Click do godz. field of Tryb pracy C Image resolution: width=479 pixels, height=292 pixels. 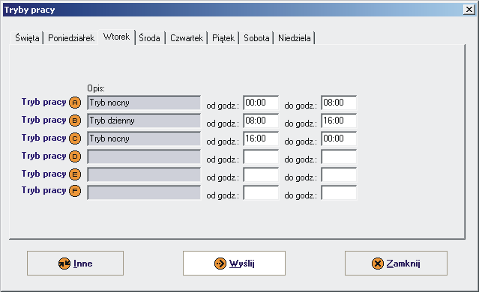coord(339,139)
